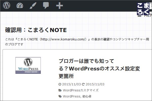This screenshot has height=101, width=152.
Task: Open the Dashboard gauge icon
Action: [20, 6]
